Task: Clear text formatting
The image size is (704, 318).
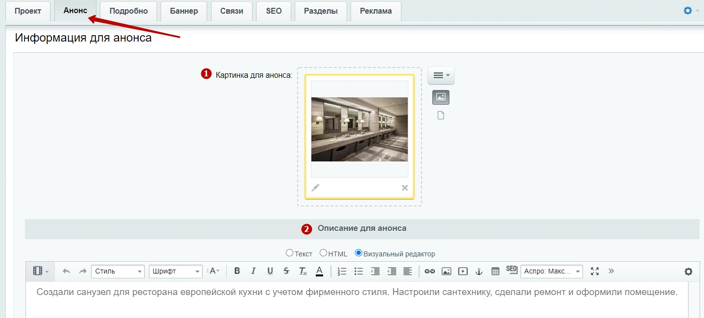Action: click(x=303, y=271)
